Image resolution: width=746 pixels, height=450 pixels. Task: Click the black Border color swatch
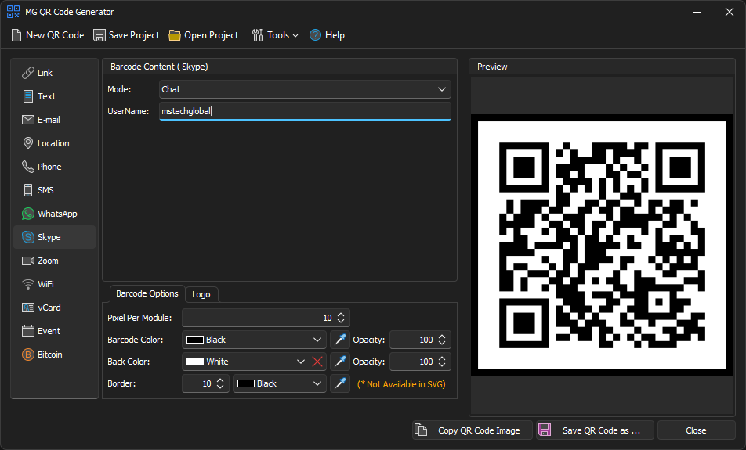click(246, 383)
